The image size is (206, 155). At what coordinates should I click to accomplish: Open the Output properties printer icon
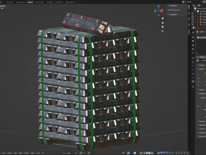[193, 41]
